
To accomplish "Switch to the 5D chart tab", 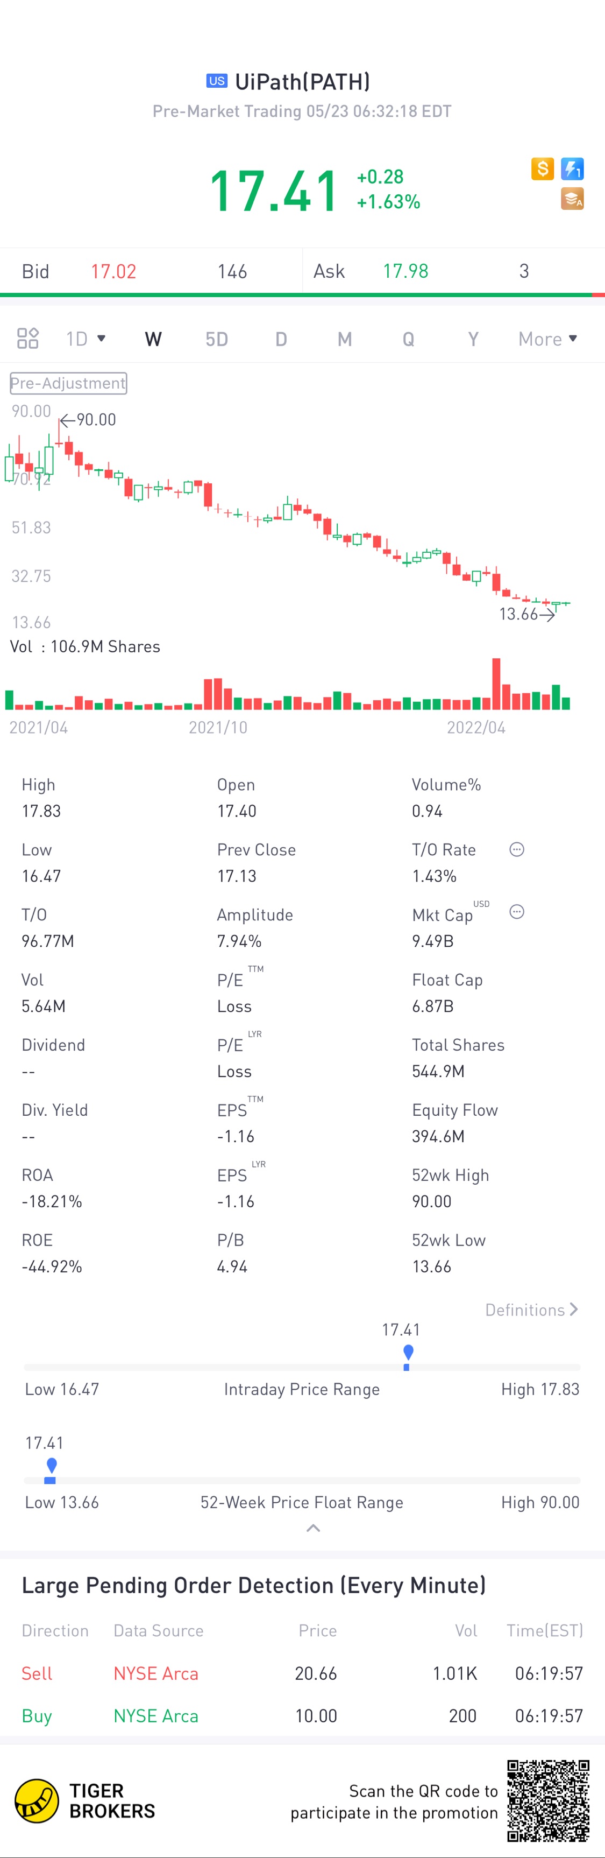I will pos(217,339).
